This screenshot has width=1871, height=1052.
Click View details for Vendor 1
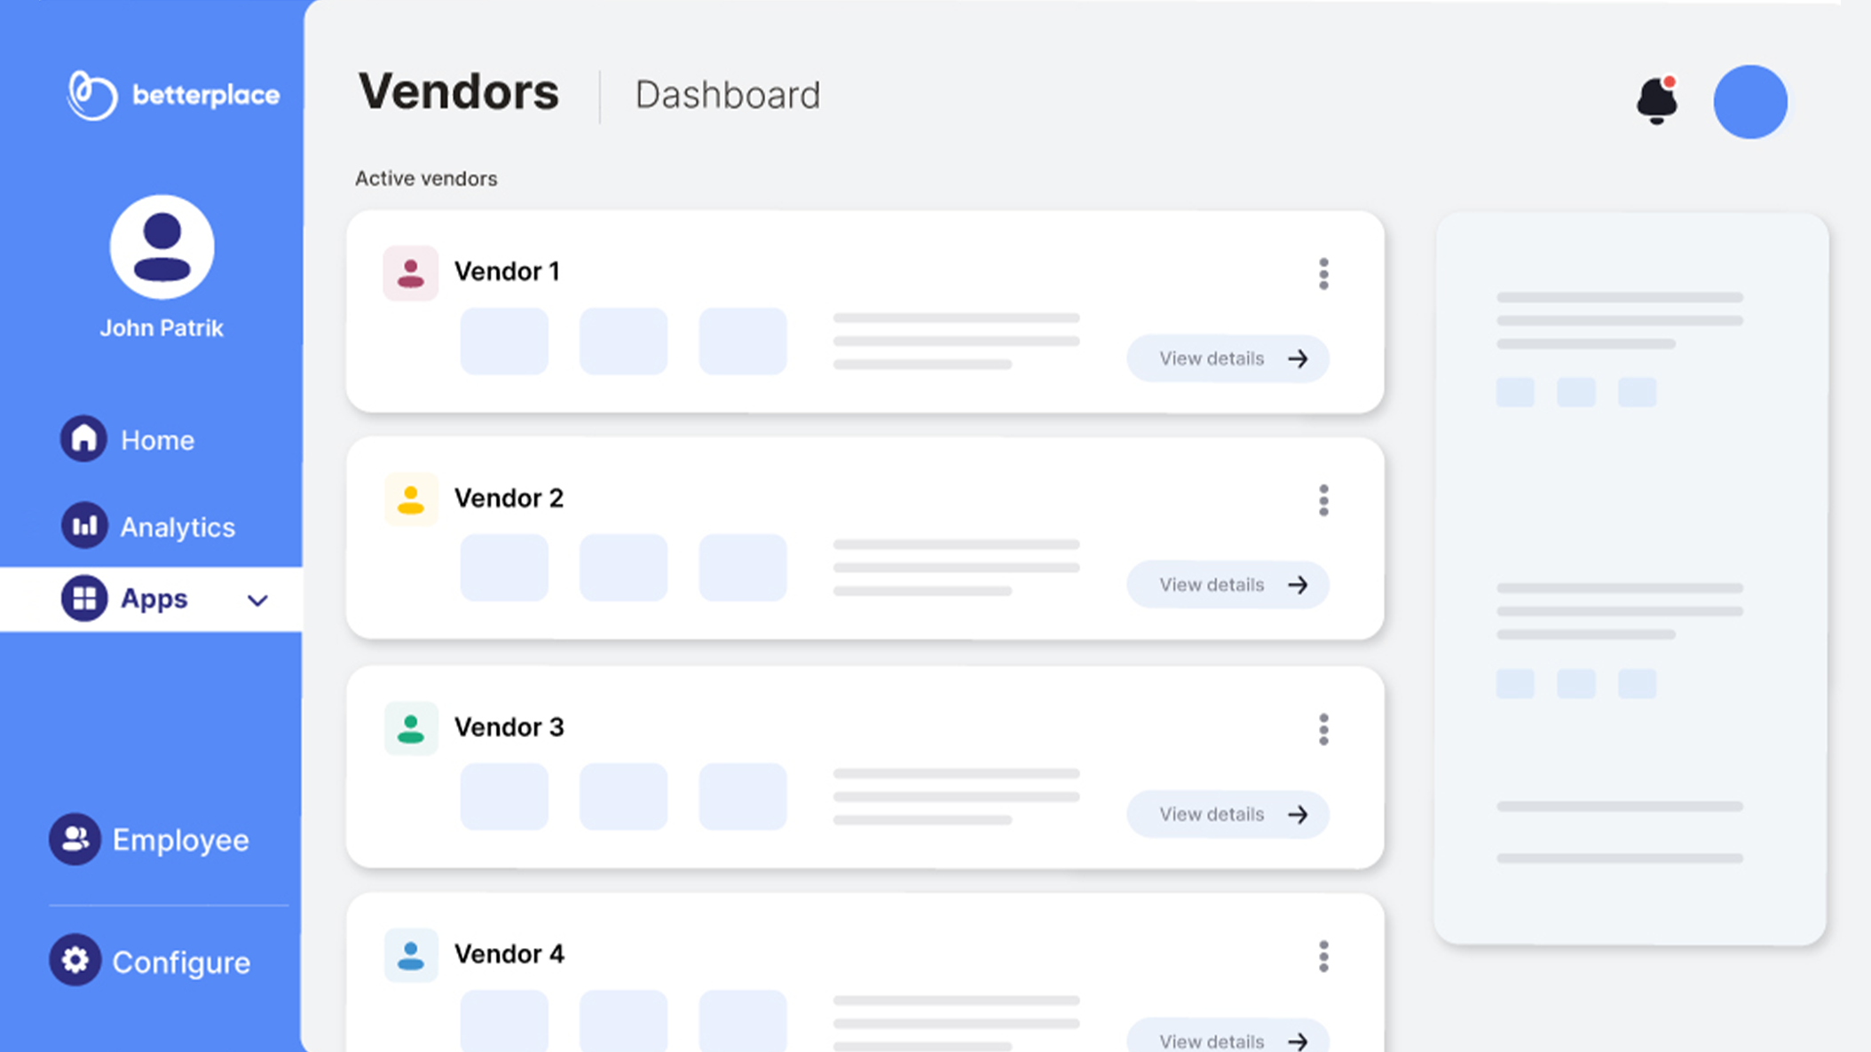[x=1228, y=358]
